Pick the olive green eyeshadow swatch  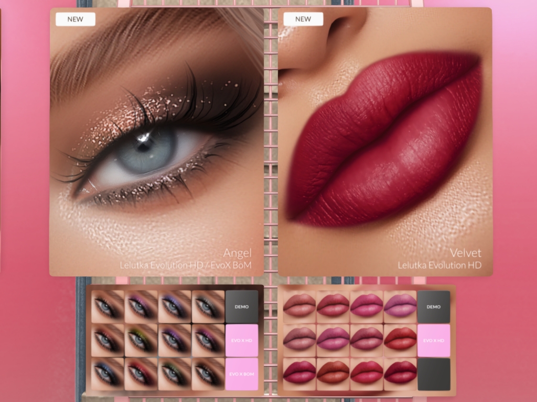pyautogui.click(x=141, y=340)
